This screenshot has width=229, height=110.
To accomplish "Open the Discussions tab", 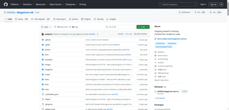I will click(59, 19).
